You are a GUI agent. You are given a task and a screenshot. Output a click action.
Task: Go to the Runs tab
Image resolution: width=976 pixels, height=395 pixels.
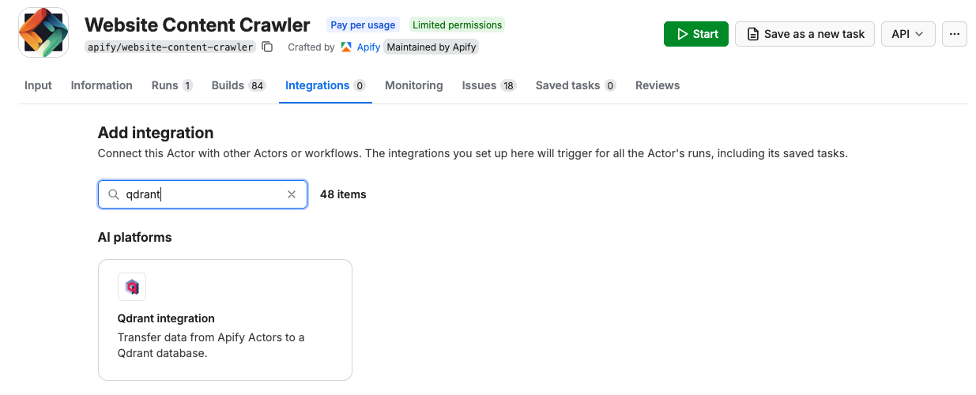(x=172, y=85)
